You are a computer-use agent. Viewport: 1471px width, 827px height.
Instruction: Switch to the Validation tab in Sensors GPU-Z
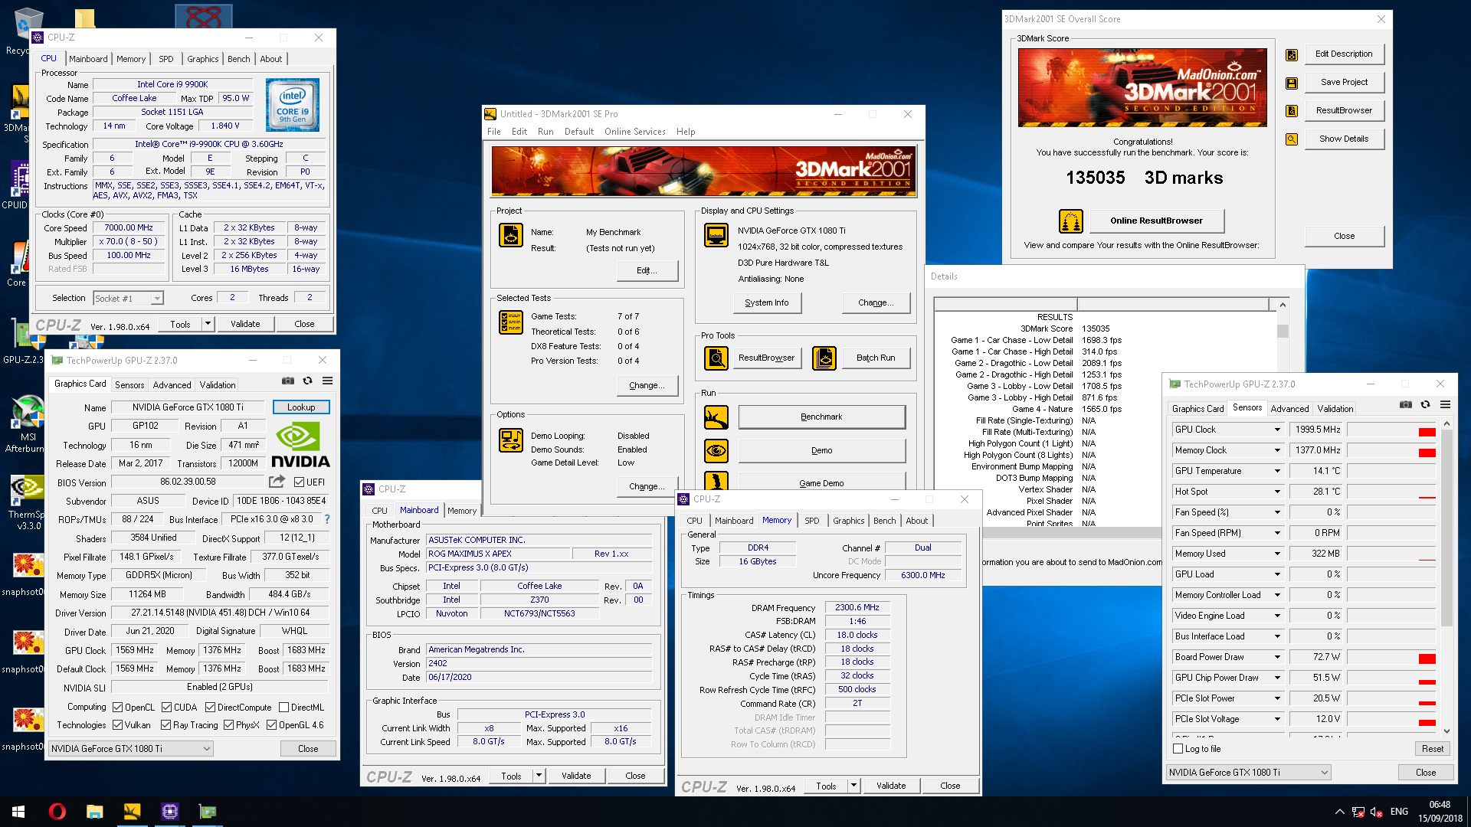1335,409
